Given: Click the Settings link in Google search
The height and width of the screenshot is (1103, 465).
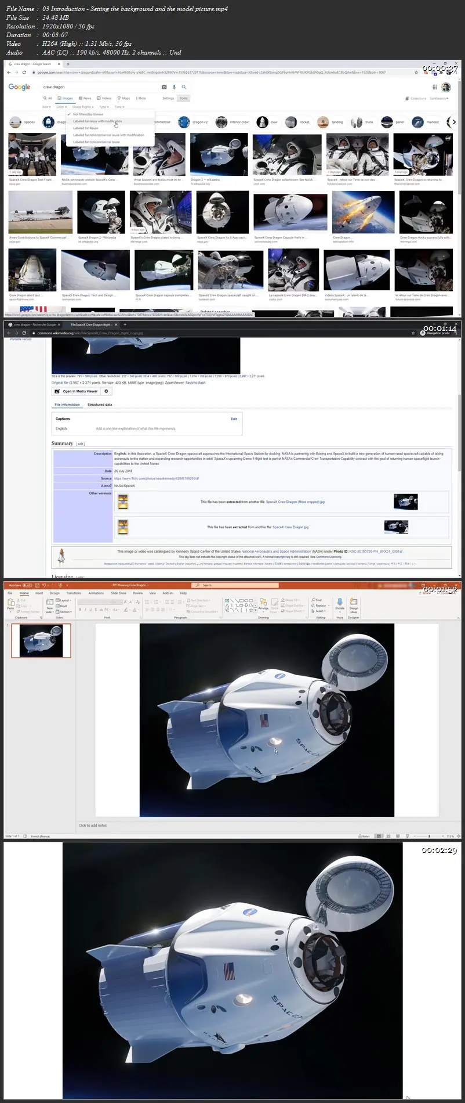Looking at the screenshot, I should coord(168,98).
